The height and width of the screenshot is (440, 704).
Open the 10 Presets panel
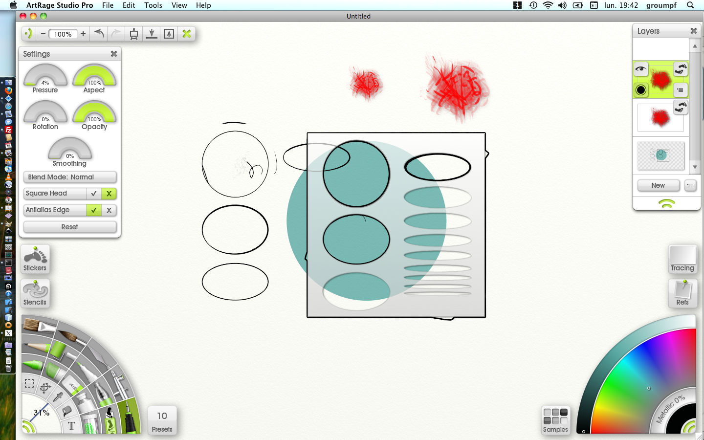point(162,420)
